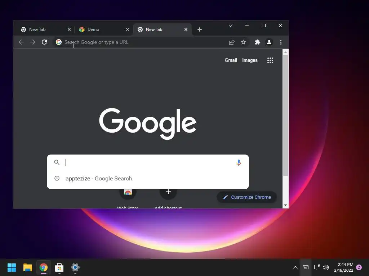Close the Demo tab
Screen dimensions: 369x276
pyautogui.click(x=127, y=29)
